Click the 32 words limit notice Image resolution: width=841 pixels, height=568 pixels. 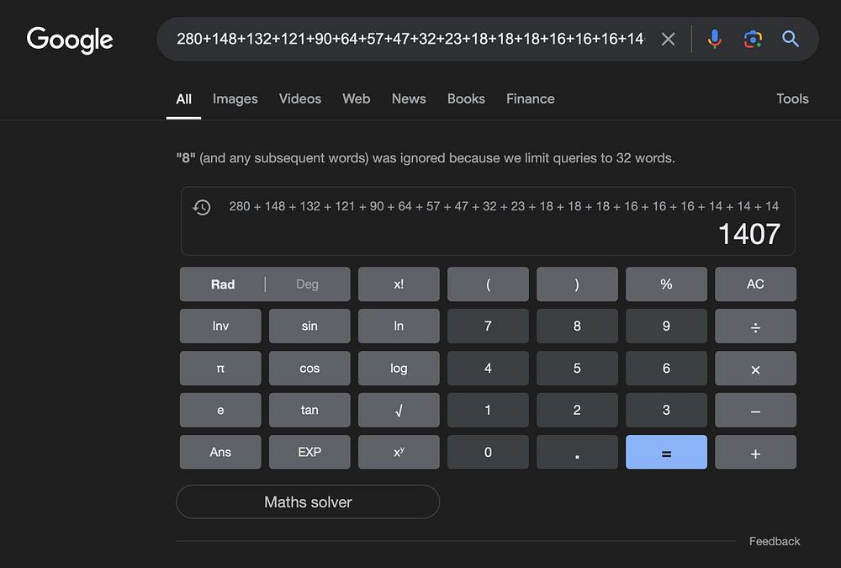point(426,158)
